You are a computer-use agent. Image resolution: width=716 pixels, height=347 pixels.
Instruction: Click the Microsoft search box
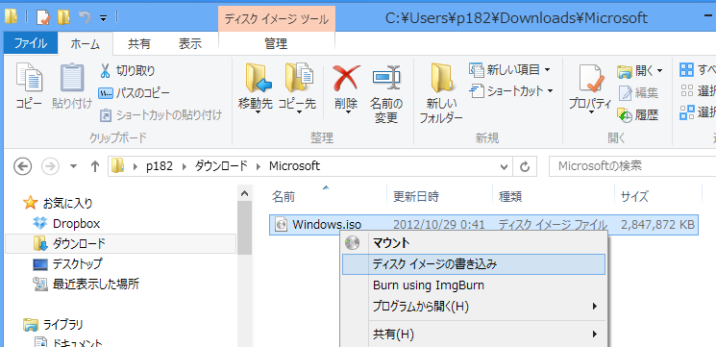pos(632,166)
